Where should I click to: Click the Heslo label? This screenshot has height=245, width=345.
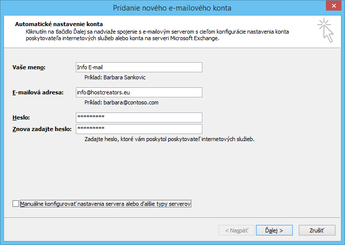[x=22, y=117]
